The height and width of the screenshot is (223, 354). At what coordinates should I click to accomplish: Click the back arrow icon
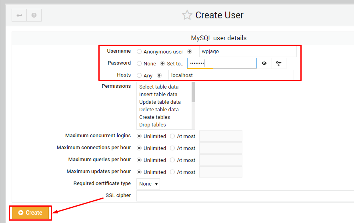(19, 15)
